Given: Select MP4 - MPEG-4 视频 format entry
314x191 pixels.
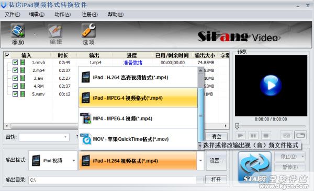Looking at the screenshot, I should pyautogui.click(x=138, y=118).
